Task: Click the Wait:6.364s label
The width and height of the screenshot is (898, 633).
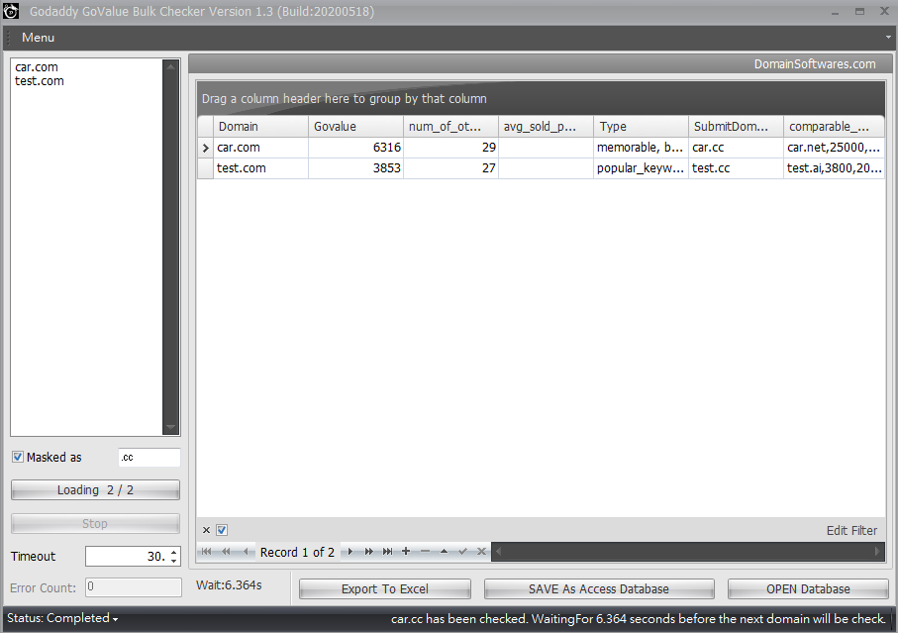Action: pos(229,585)
